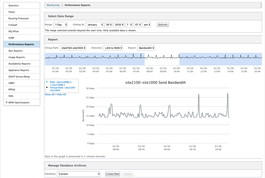The width and height of the screenshot is (265, 178).
Task: Toggle the Path site2100WL1->site100WL1 legend entry
Action: 61,83
